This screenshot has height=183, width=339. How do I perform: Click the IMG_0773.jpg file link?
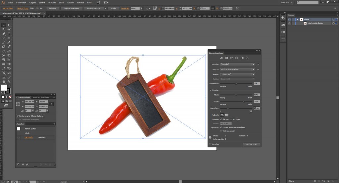(x=23, y=8)
